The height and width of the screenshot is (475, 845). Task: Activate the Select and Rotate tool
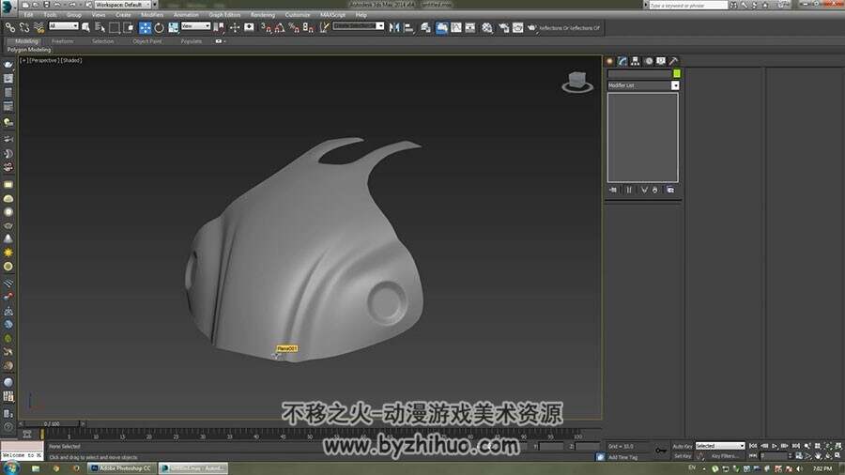click(x=159, y=27)
